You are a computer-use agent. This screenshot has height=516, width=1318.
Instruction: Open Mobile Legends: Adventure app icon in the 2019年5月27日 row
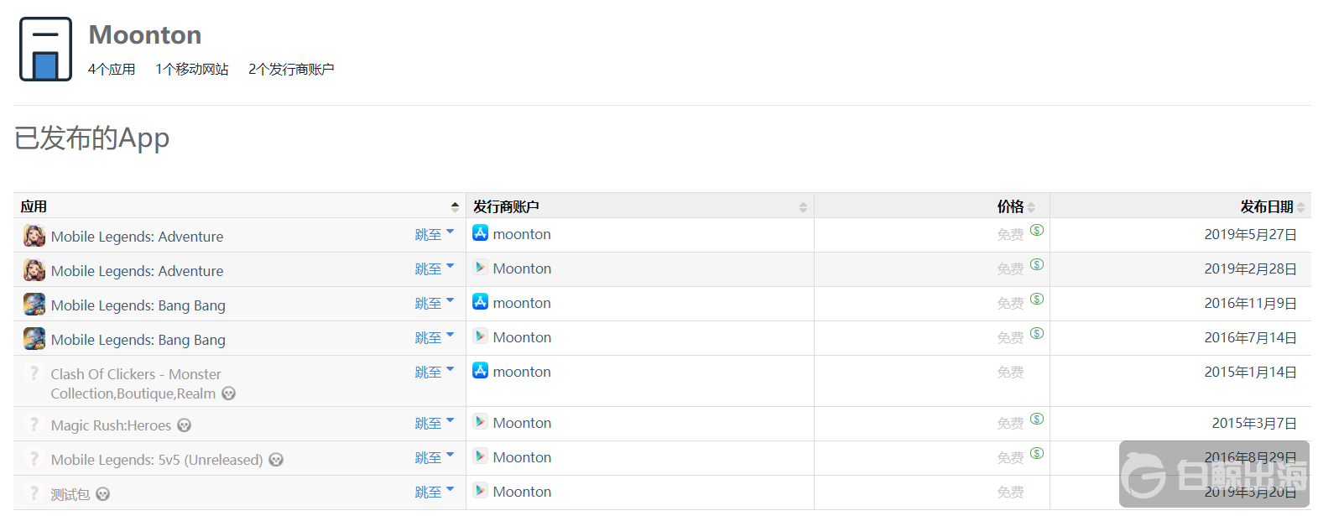pyautogui.click(x=34, y=236)
